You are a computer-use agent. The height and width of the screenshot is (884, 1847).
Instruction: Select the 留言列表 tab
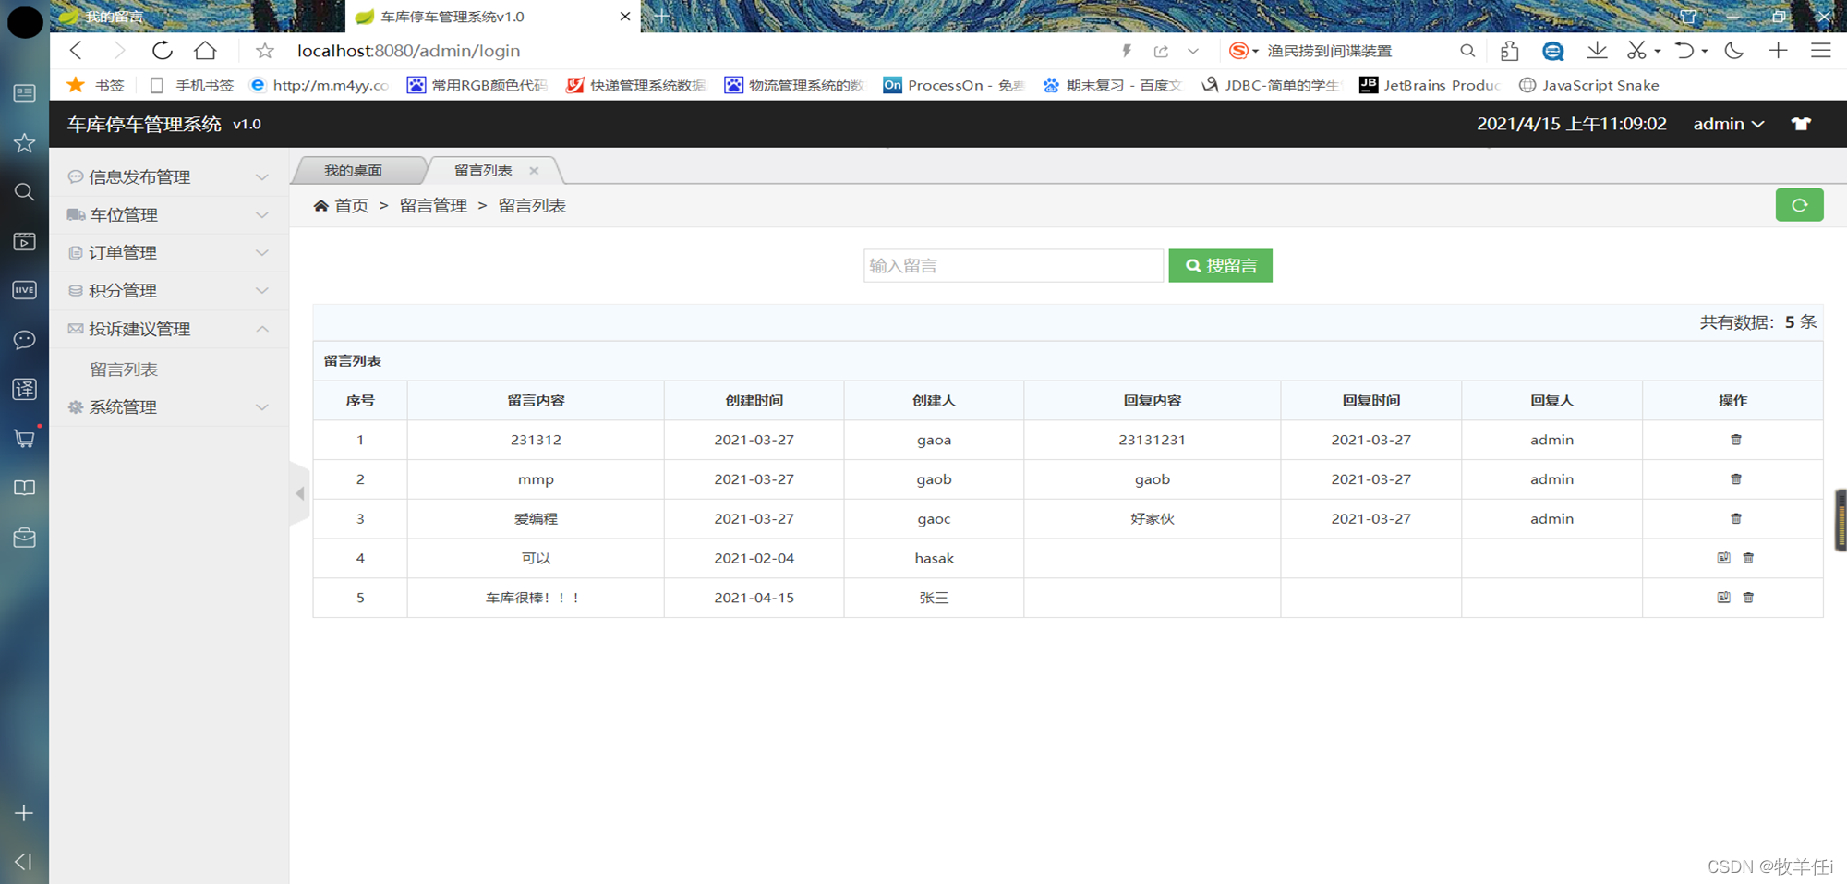click(483, 170)
